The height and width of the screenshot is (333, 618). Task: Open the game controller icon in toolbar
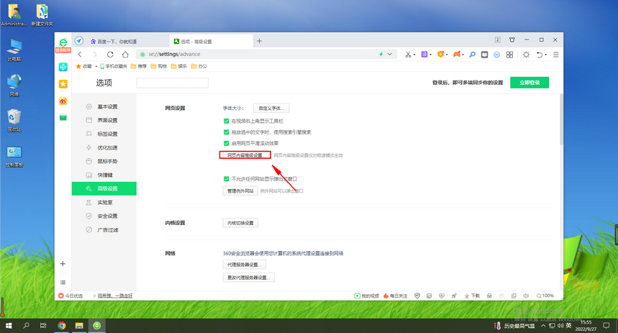(x=457, y=55)
